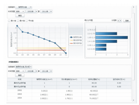Click the 详细数据展示 section heading
The image size is (139, 105).
(14, 62)
